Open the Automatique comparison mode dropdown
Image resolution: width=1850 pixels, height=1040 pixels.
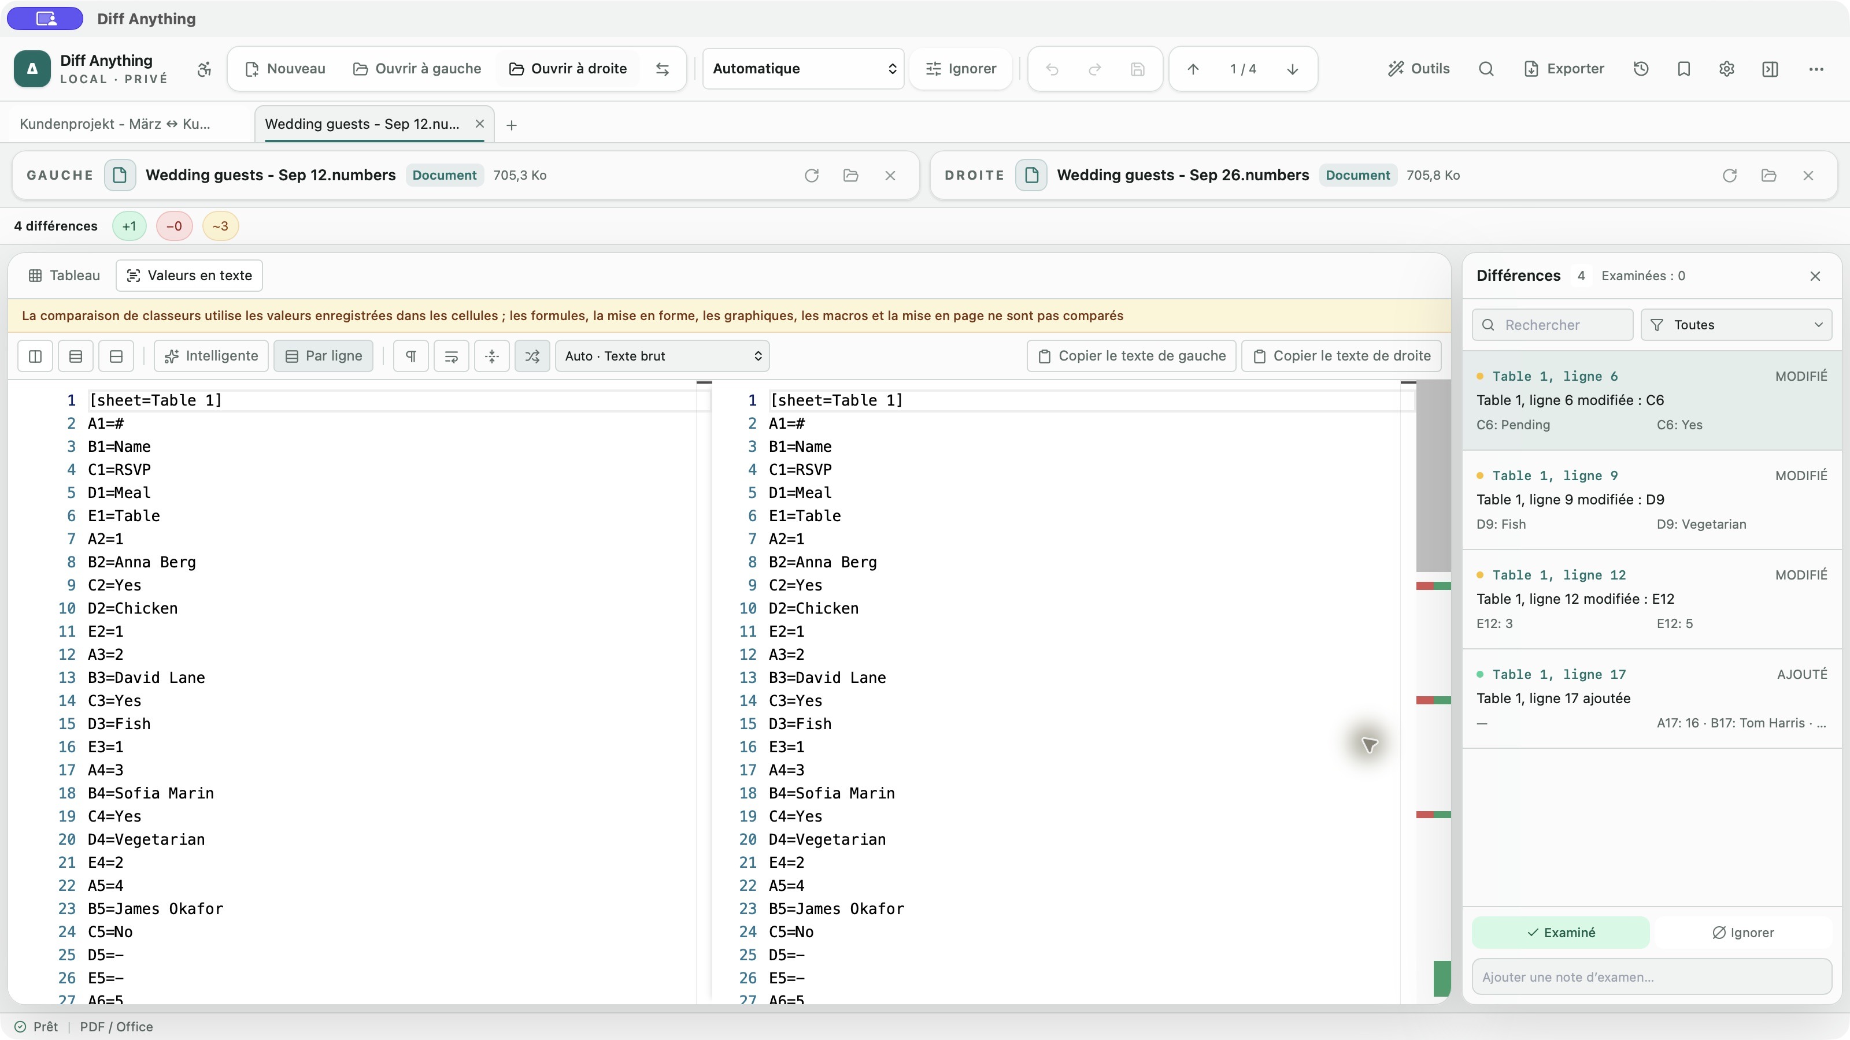coord(803,69)
